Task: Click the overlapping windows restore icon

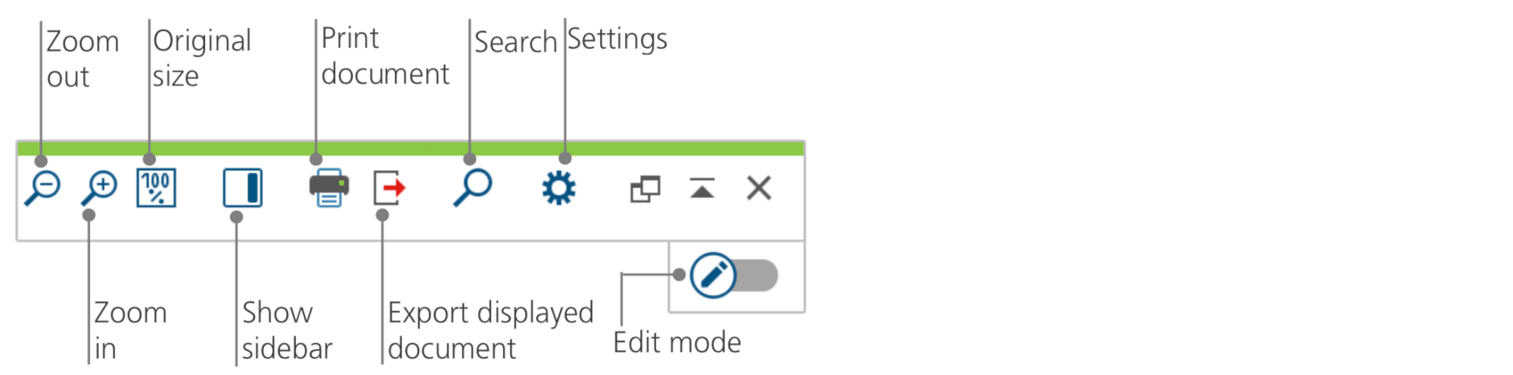Action: 645,188
